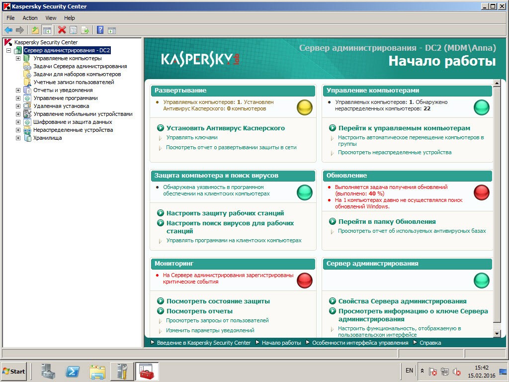Click the Особенности интерфейса управления footer link
This screenshot has height=382, width=509.
point(360,343)
